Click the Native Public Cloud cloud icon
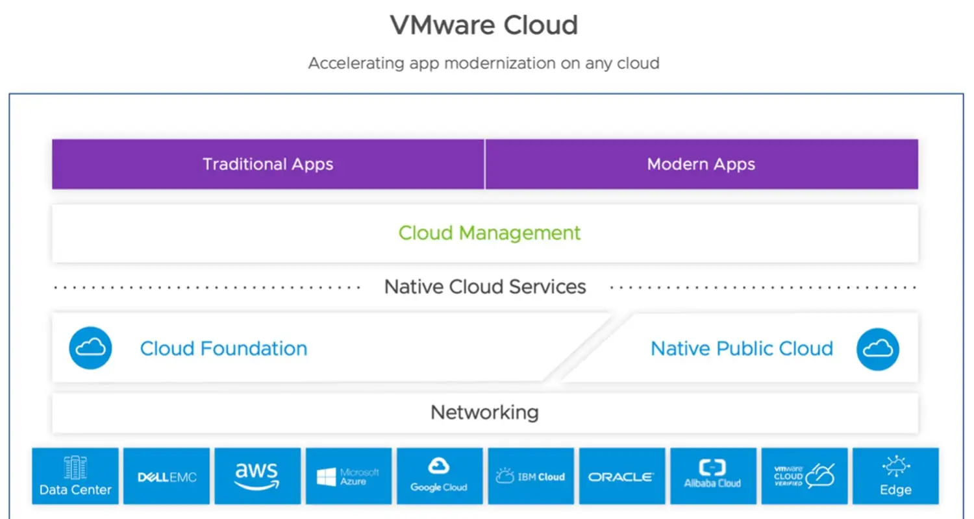Image resolution: width=974 pixels, height=519 pixels. tap(878, 348)
